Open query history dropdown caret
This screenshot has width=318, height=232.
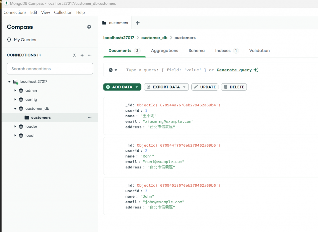click(116, 70)
